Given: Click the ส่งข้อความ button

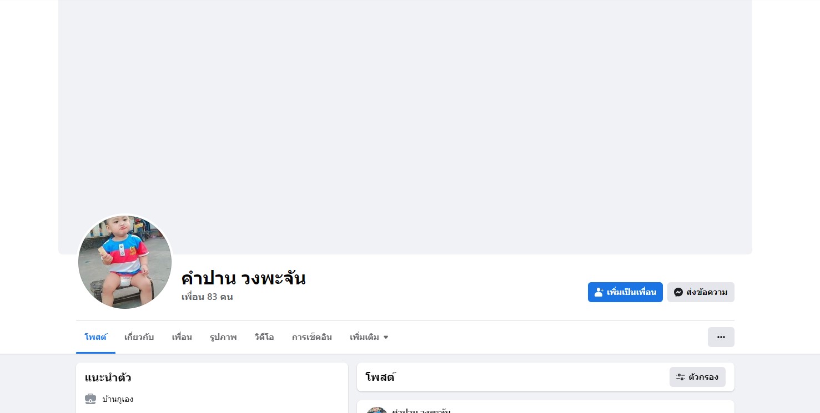Looking at the screenshot, I should [701, 292].
